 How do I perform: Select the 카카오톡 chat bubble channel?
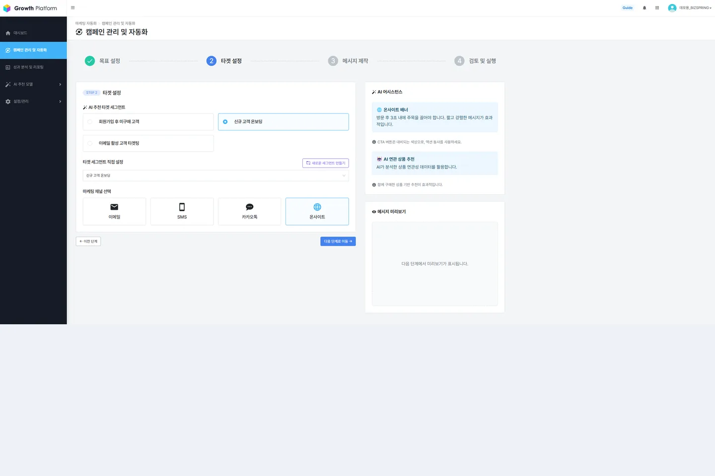point(249,212)
